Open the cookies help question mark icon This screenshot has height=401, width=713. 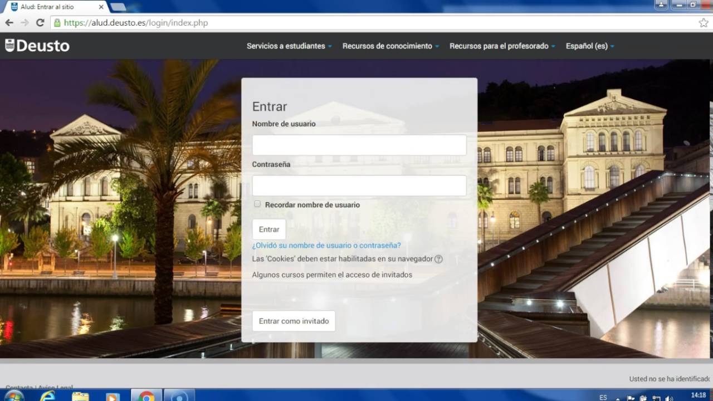pos(438,259)
